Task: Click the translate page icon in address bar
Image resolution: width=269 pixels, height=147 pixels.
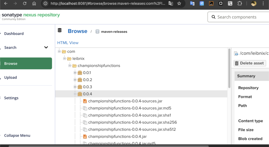Action: pos(171,3)
